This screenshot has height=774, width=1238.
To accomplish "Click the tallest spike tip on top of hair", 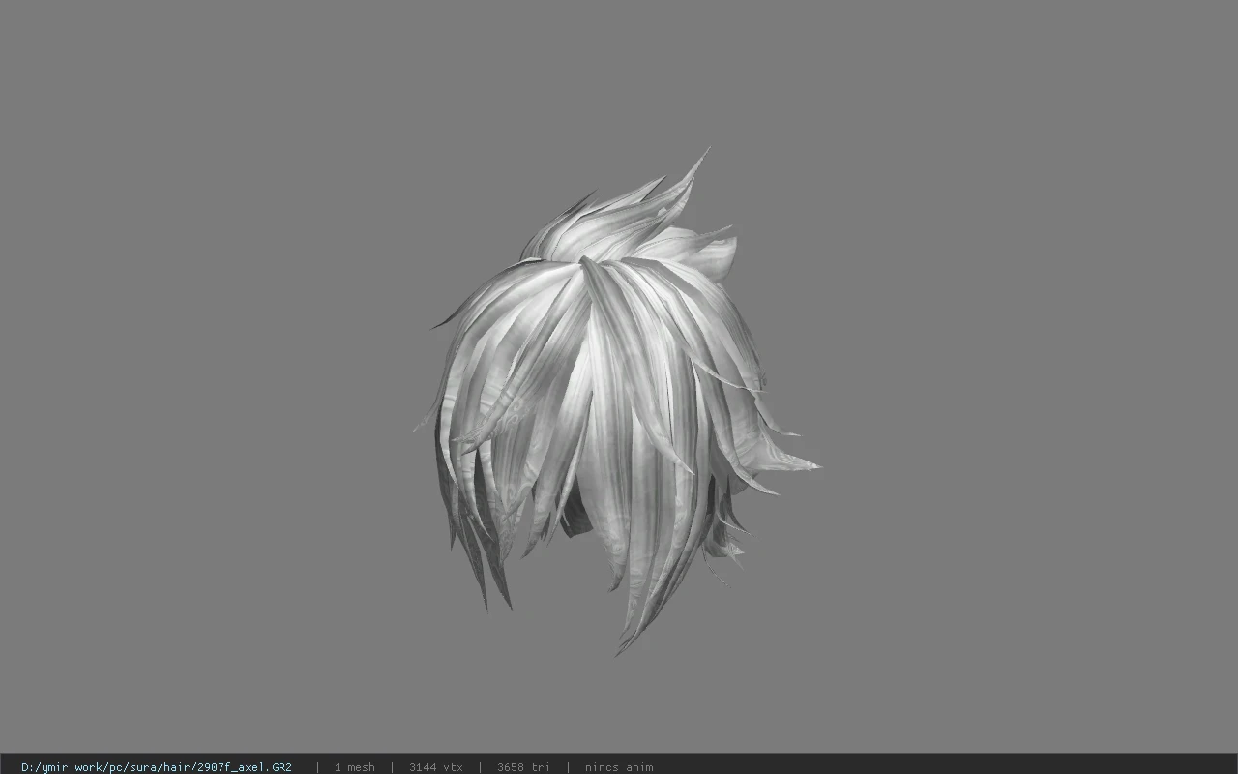I will pos(706,151).
